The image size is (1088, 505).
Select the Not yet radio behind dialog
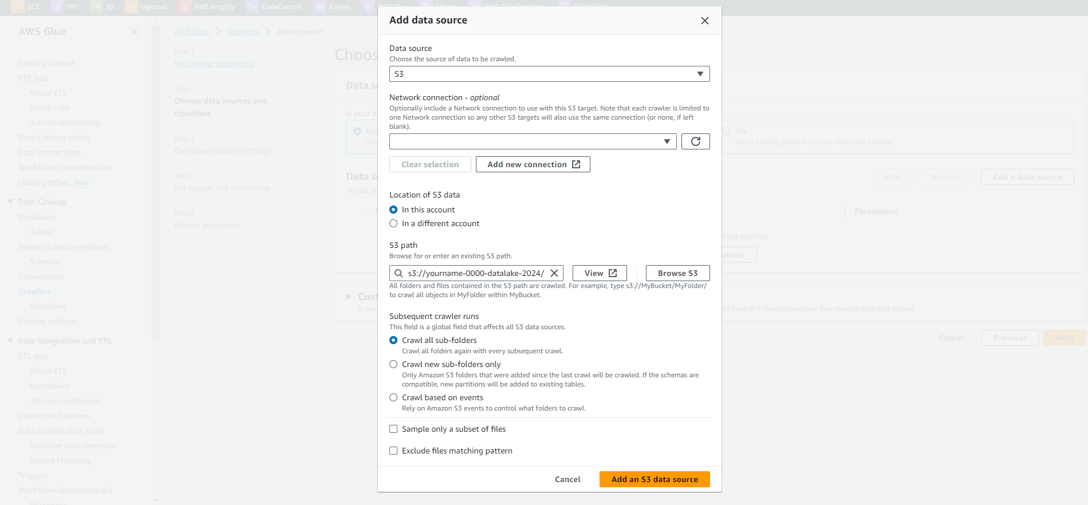pos(357,131)
